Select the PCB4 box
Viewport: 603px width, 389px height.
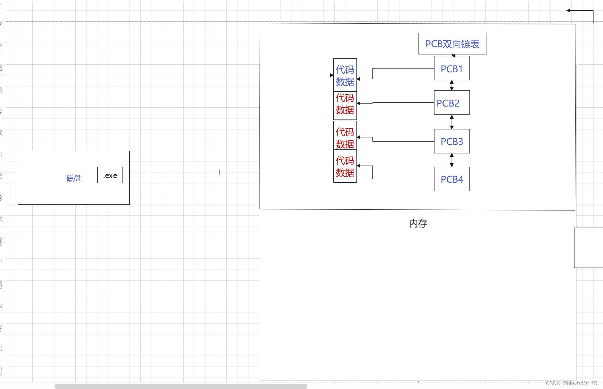(x=452, y=179)
